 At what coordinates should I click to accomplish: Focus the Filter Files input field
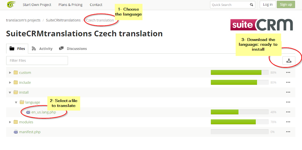point(37,61)
